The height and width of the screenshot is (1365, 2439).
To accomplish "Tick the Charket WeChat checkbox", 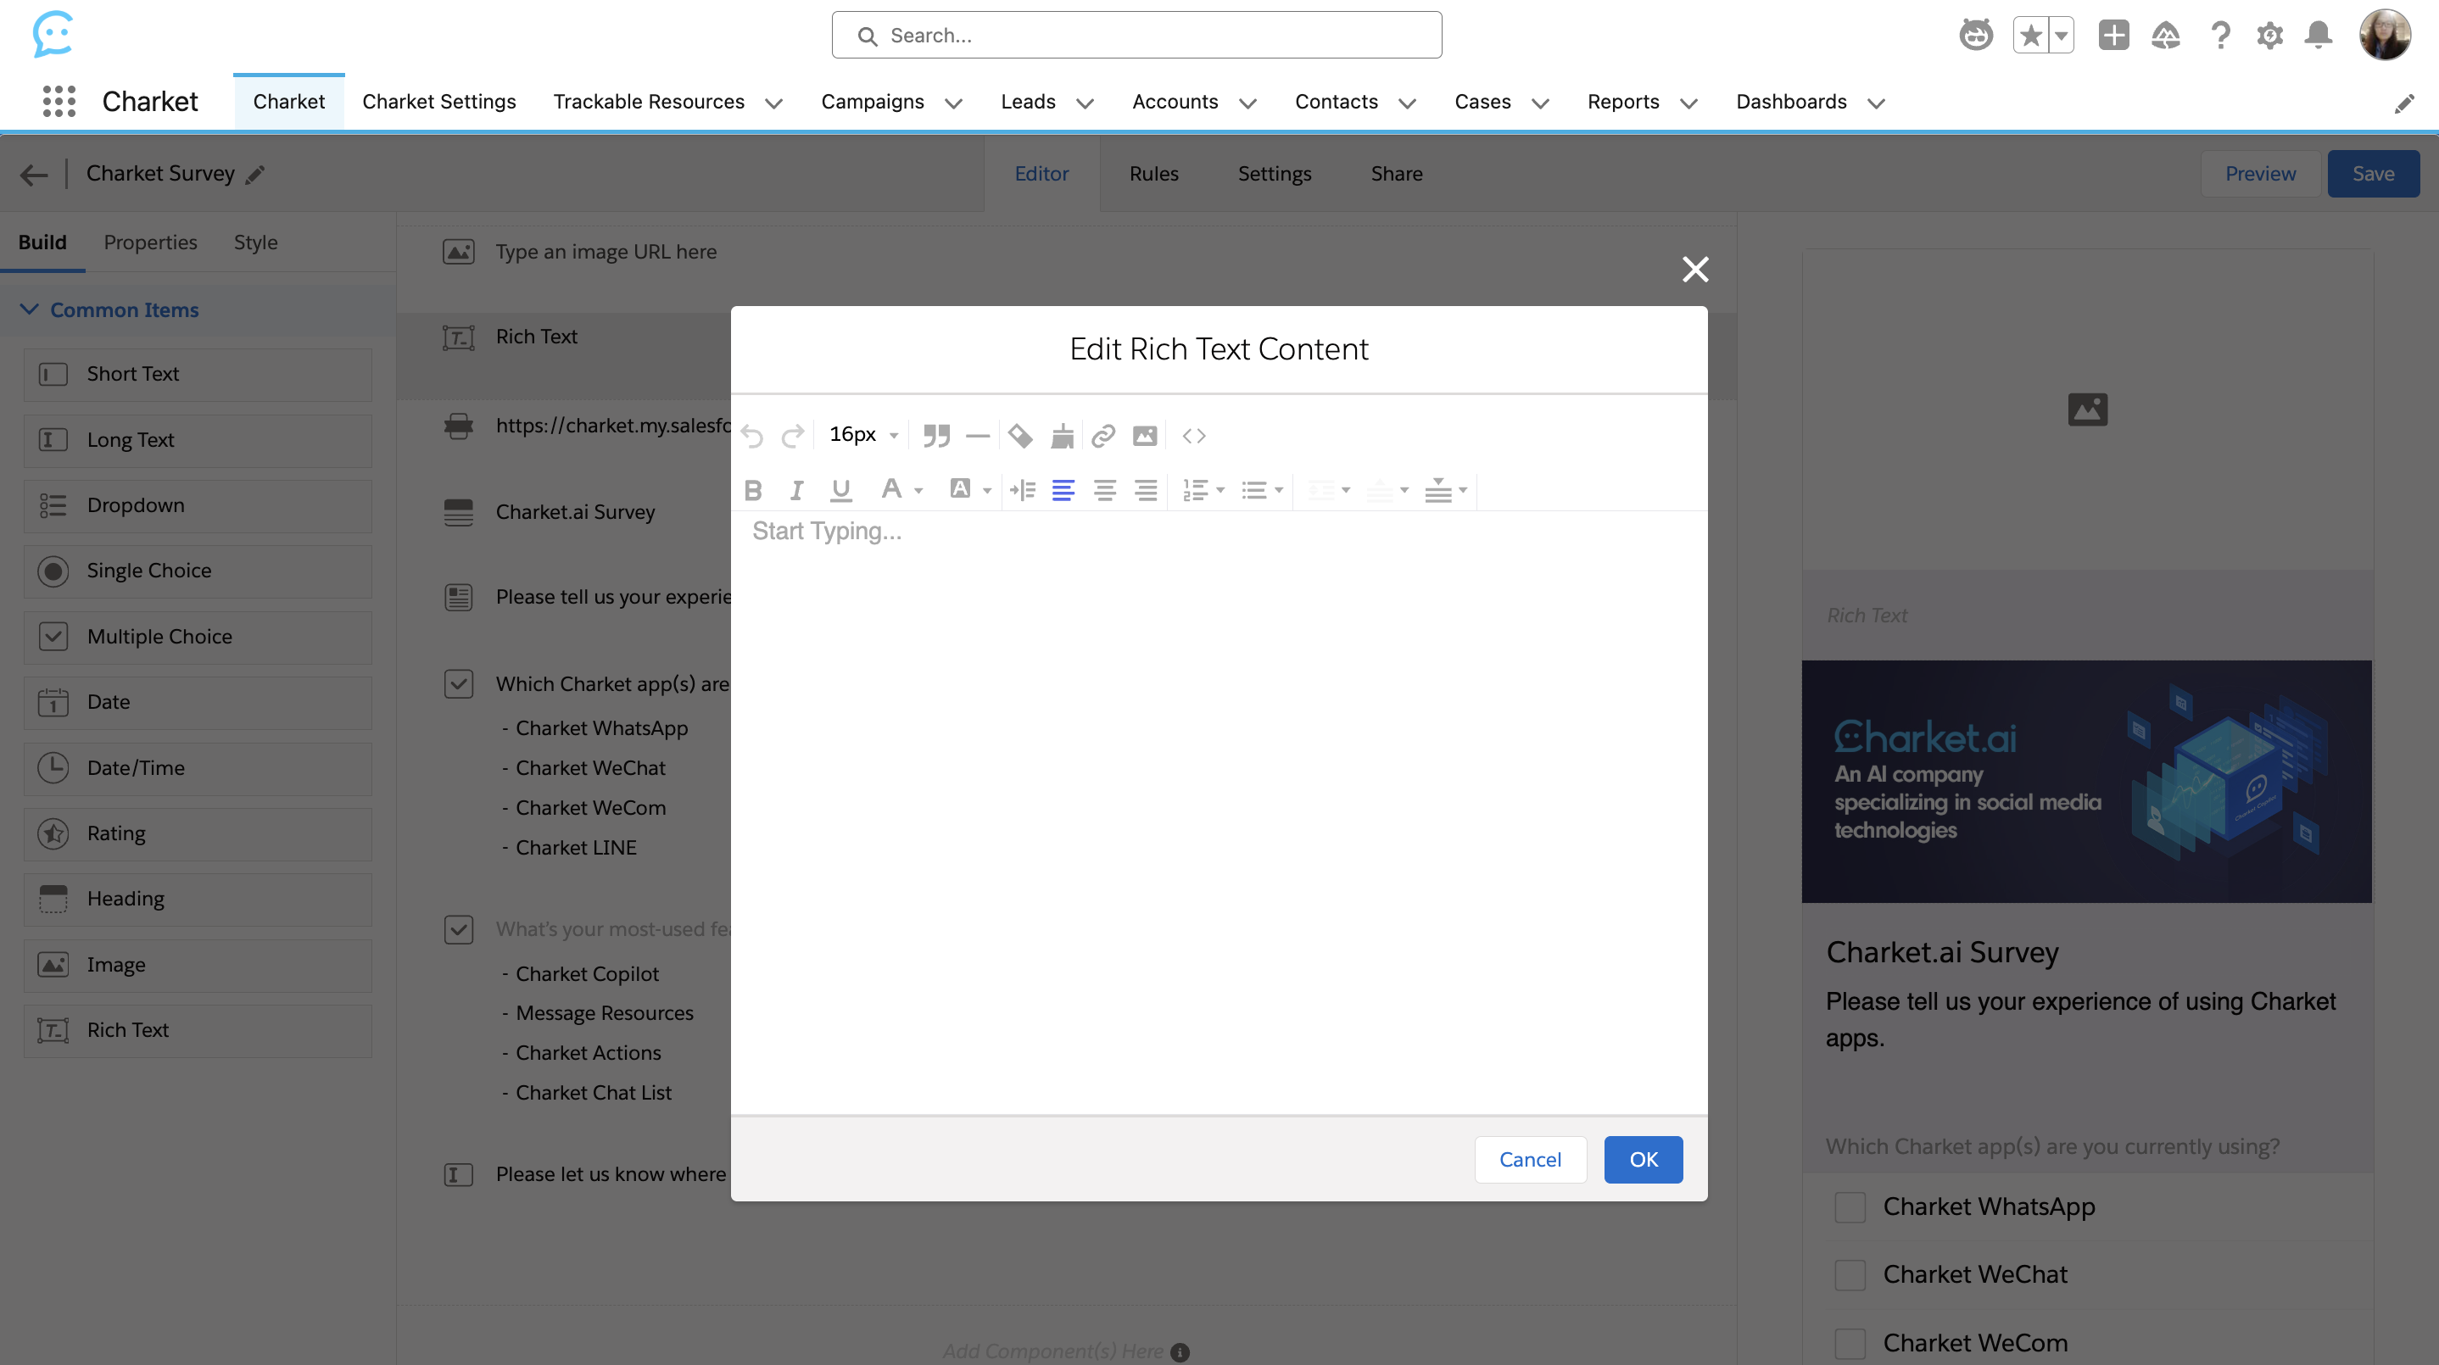I will pyautogui.click(x=1849, y=1274).
